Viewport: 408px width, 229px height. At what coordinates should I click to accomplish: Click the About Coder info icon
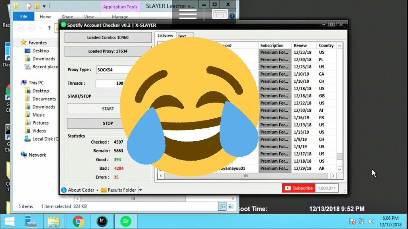pos(64,190)
